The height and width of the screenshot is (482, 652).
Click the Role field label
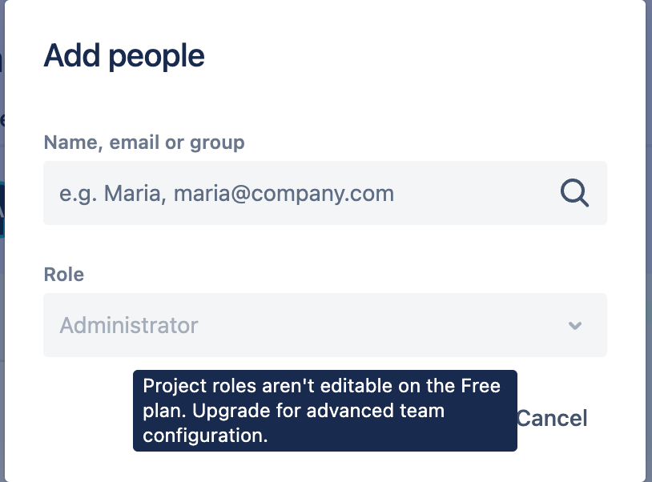[63, 274]
